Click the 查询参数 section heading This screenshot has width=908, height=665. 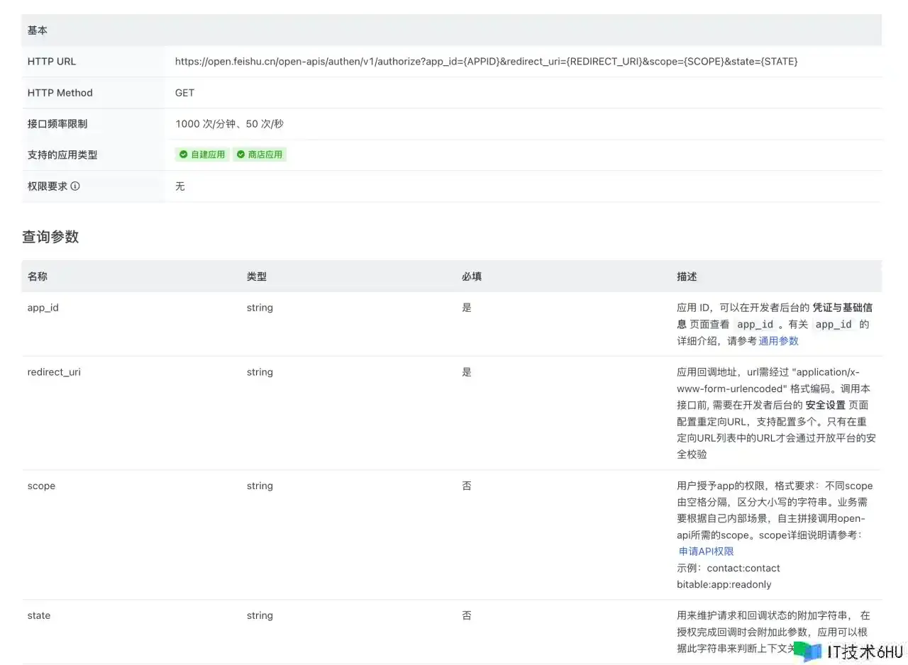click(x=50, y=237)
